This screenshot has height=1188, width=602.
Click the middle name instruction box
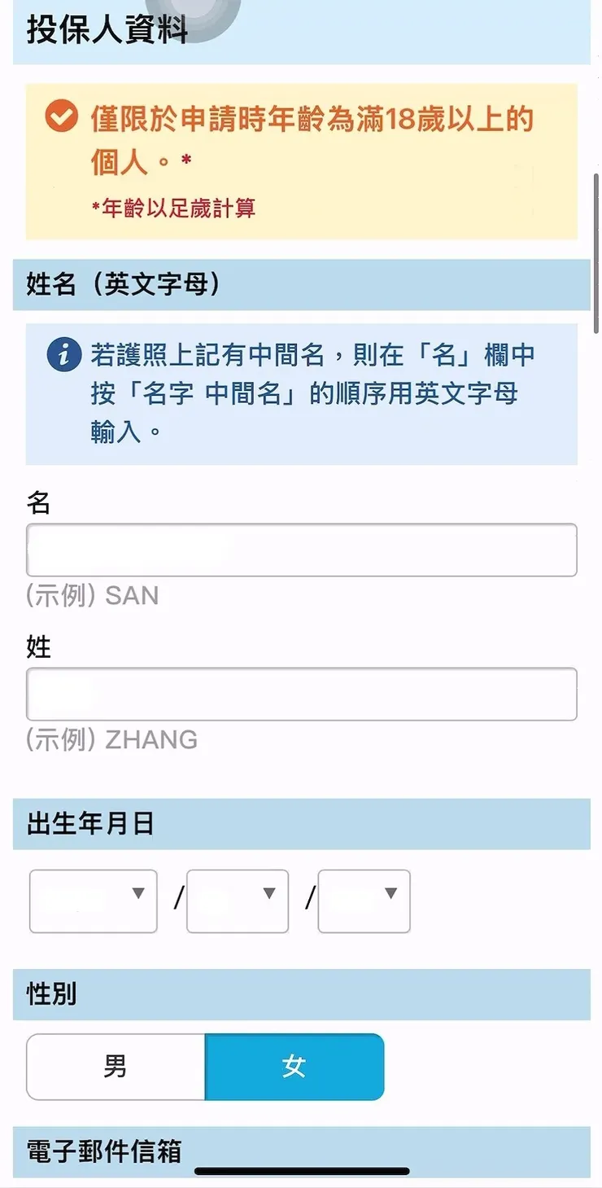click(301, 391)
